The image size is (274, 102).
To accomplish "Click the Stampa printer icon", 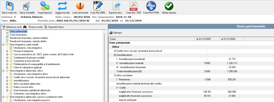I will click(x=111, y=33).
